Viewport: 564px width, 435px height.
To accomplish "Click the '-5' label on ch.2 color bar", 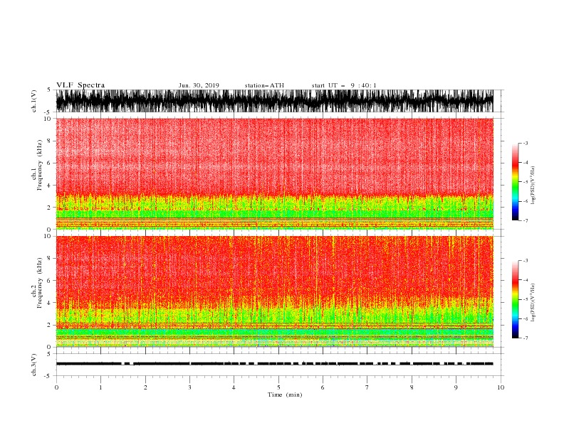I will (525, 299).
